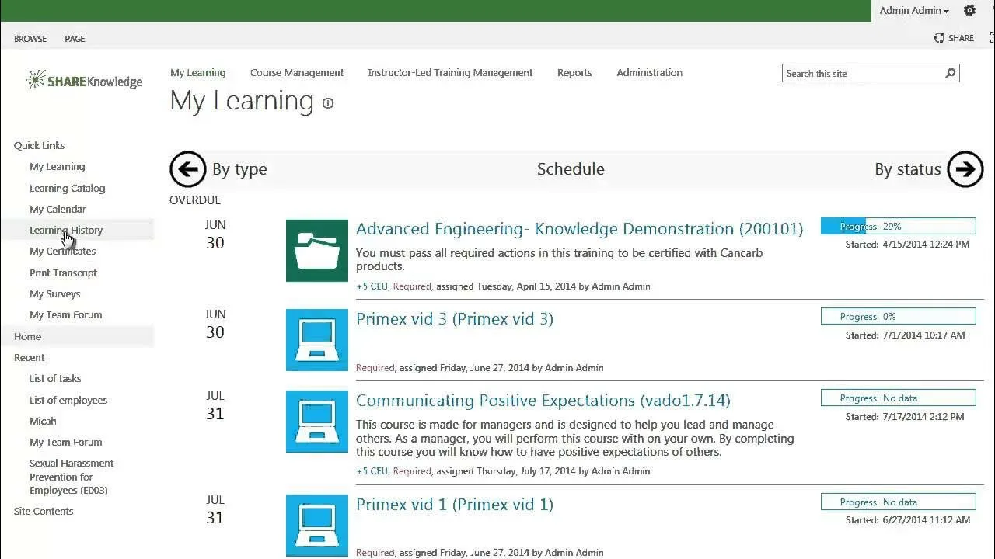The image size is (995, 559).
Task: Click the search magnifier icon
Action: [949, 72]
